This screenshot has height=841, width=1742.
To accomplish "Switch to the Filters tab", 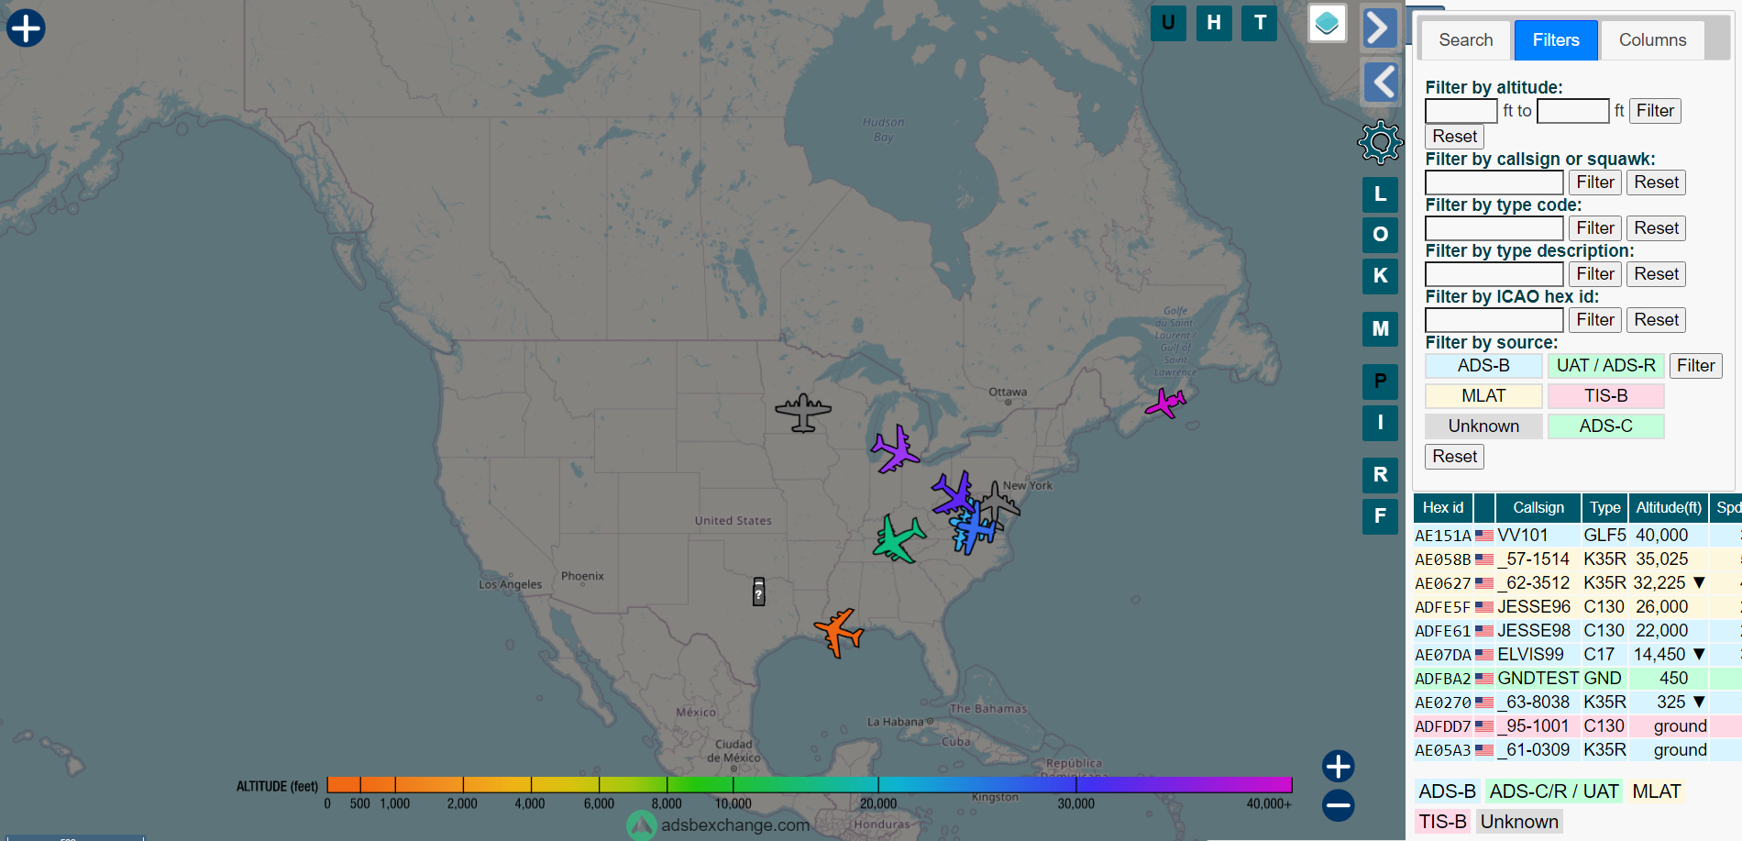I will click(x=1556, y=40).
